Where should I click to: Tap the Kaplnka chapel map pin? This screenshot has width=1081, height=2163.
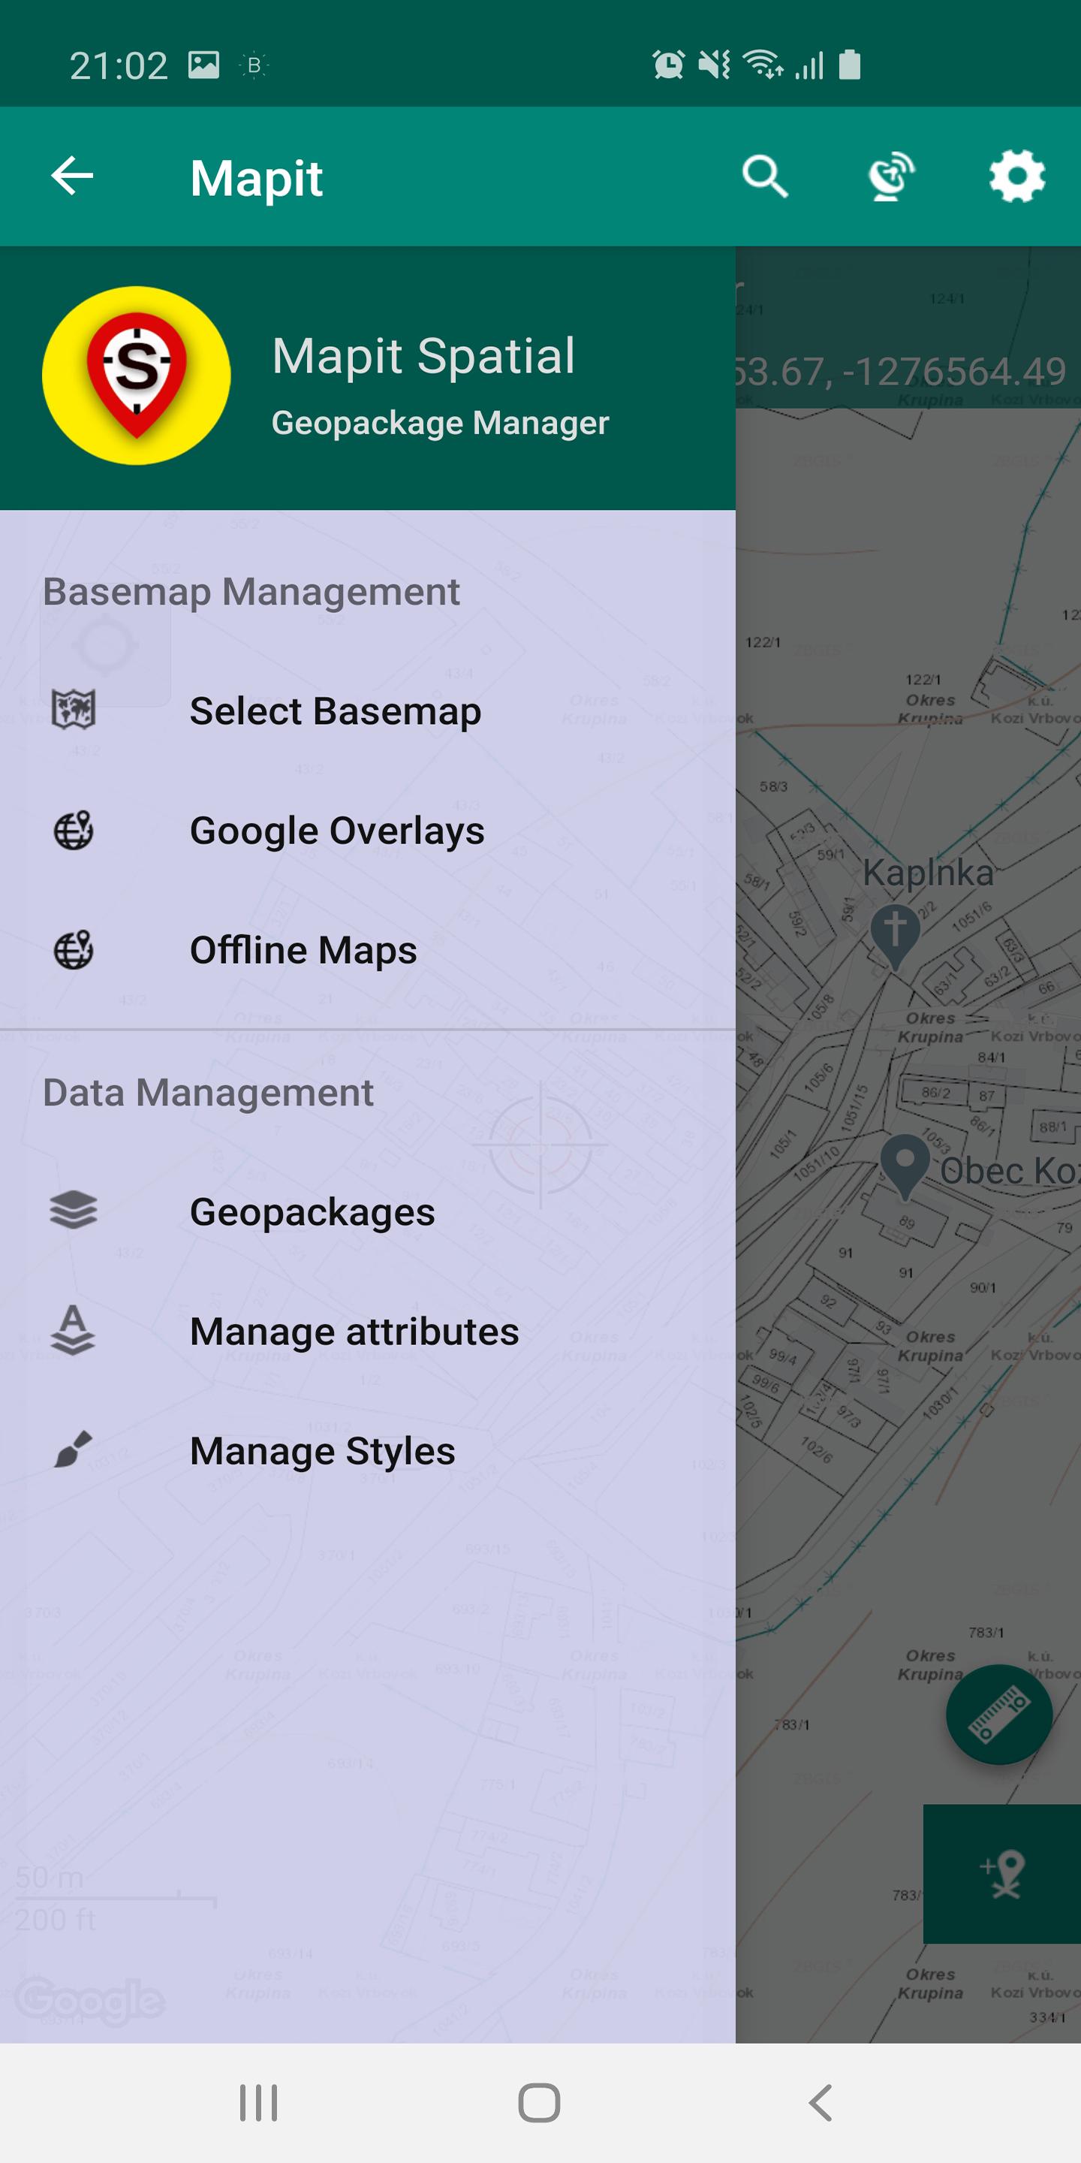pyautogui.click(x=895, y=937)
